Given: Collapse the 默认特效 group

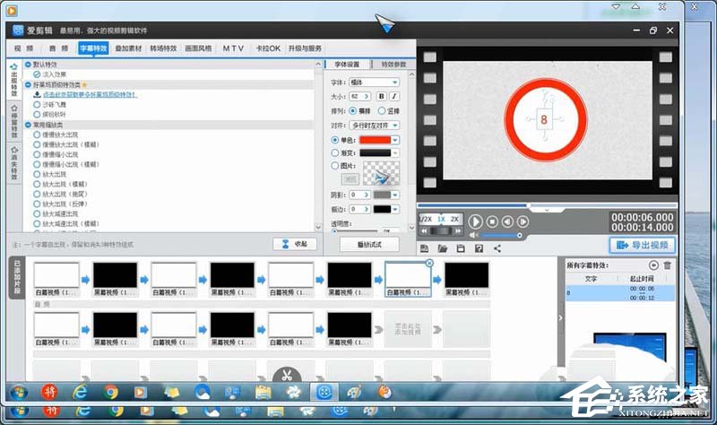Looking at the screenshot, I should 29,65.
